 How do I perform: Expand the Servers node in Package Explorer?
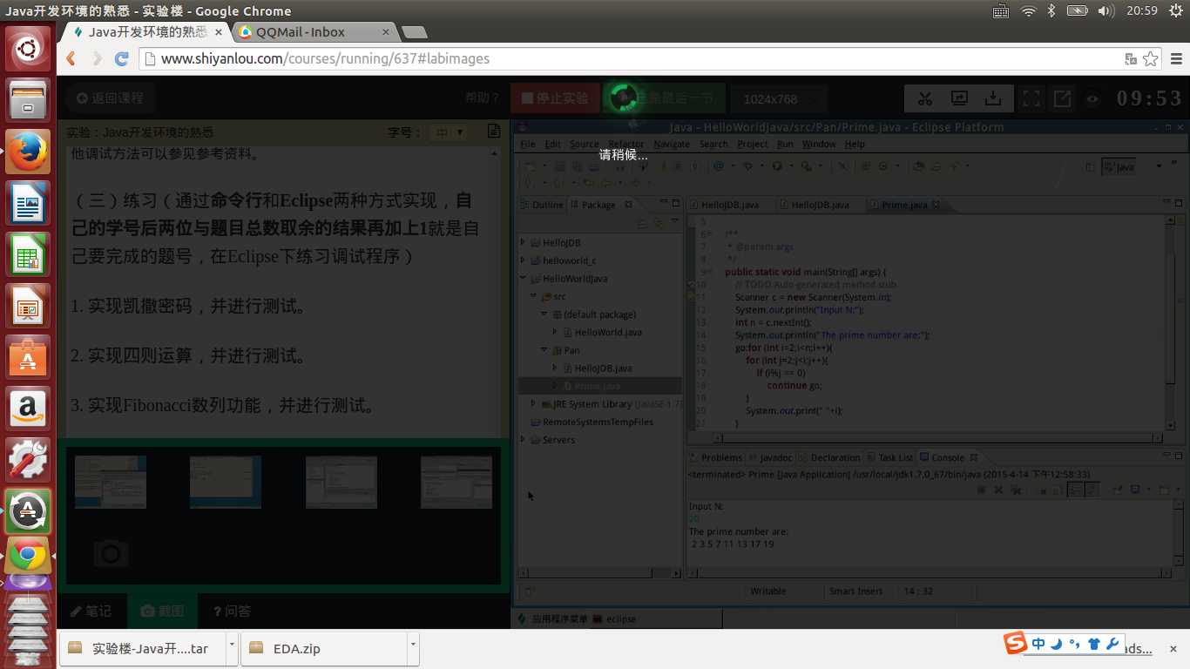click(x=524, y=440)
